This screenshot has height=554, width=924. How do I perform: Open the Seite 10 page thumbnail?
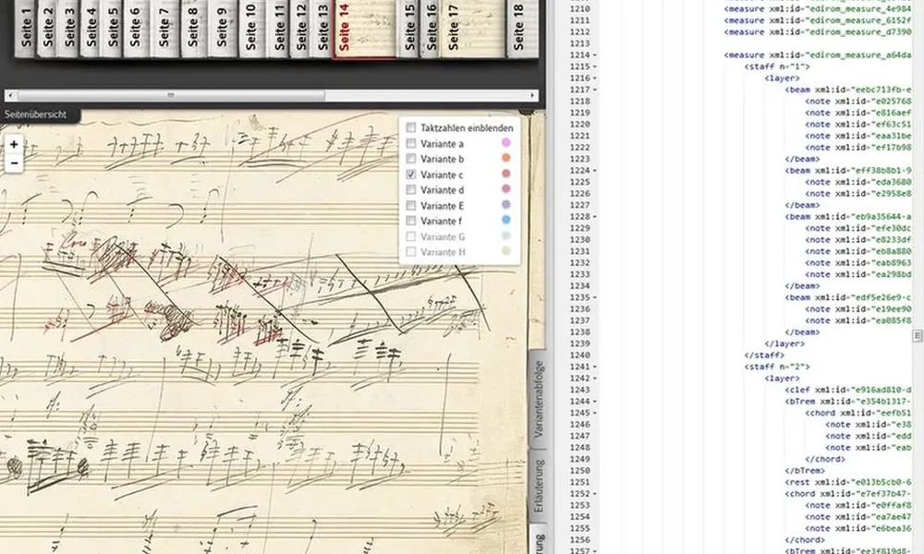pos(251,29)
